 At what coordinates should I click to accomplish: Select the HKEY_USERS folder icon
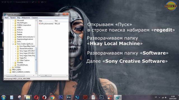(10, 70)
